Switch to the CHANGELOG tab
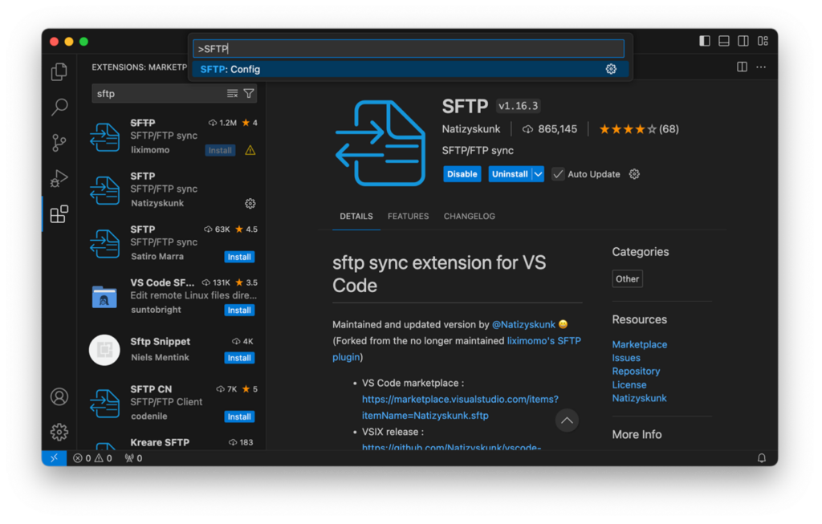This screenshot has width=822, height=524. pyautogui.click(x=469, y=217)
